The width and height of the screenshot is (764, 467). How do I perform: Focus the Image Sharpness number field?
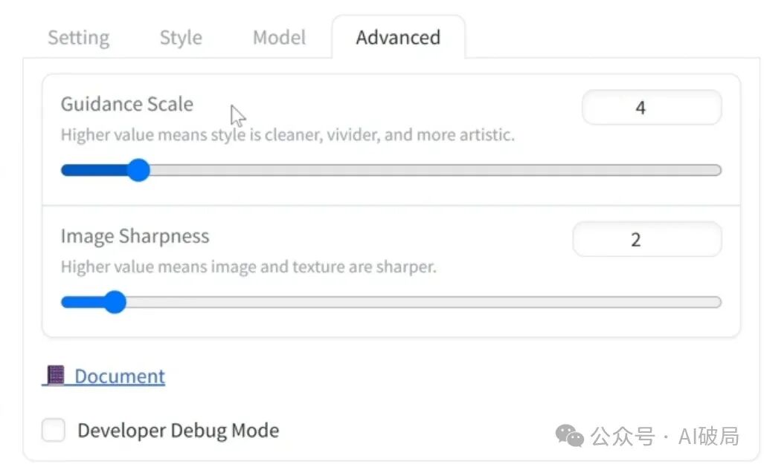pyautogui.click(x=646, y=240)
